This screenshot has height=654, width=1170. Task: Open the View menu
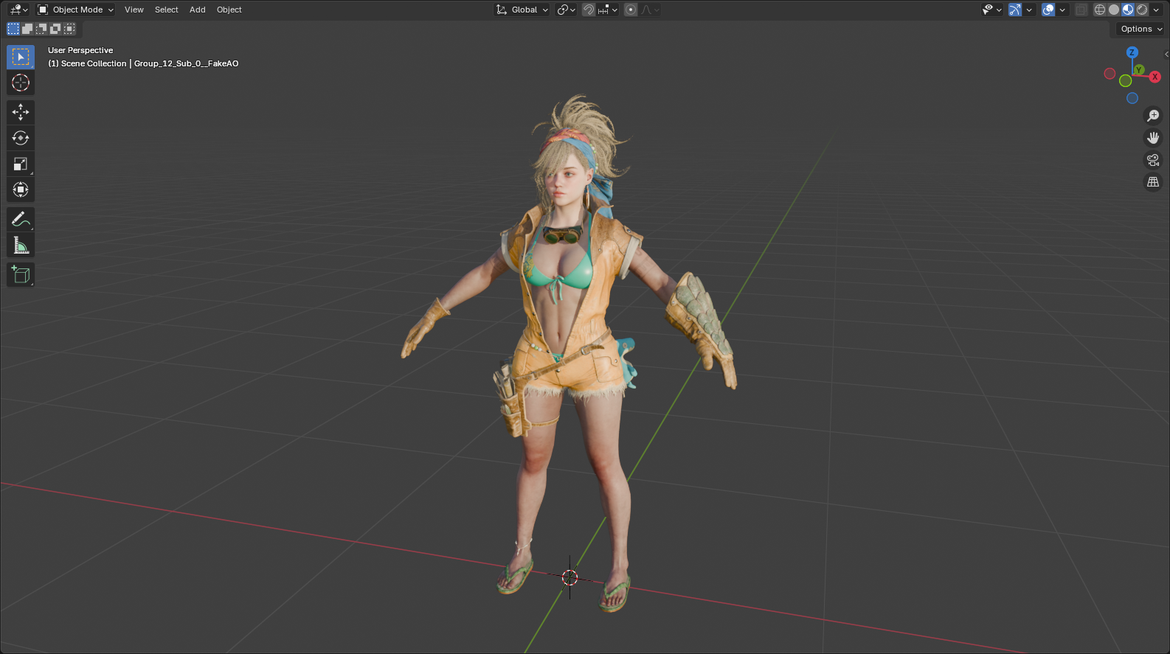[x=134, y=10]
